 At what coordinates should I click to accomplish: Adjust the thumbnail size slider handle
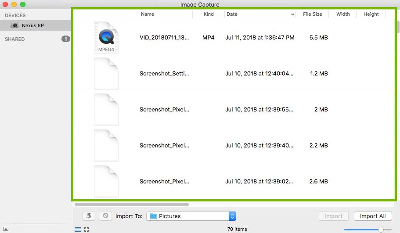(381, 229)
